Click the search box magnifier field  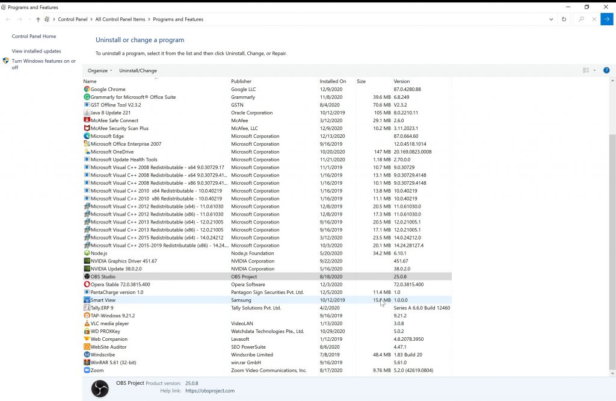[581, 19]
